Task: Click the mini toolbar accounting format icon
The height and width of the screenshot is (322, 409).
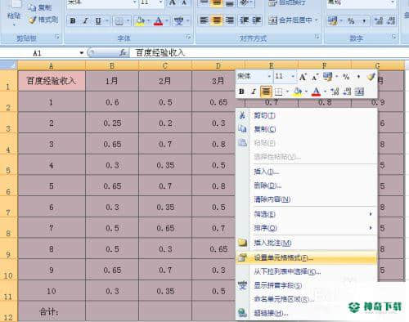Action: coord(327,77)
